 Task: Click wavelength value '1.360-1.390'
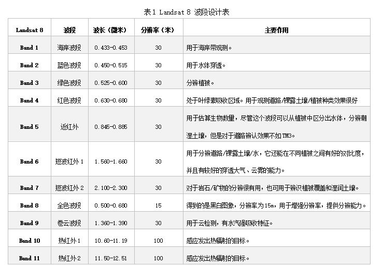tap(110, 223)
